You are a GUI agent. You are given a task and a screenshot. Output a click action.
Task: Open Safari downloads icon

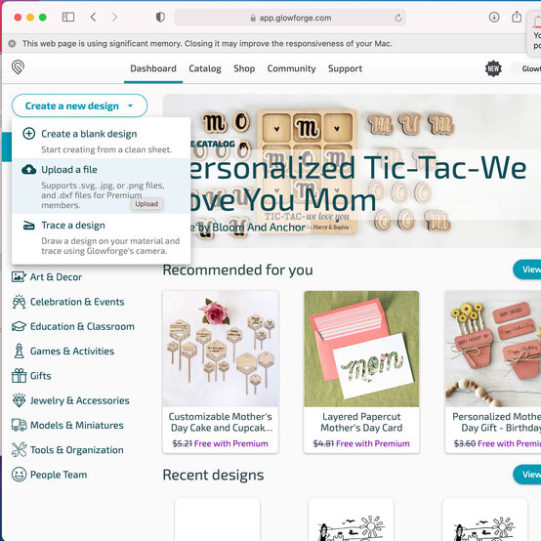click(494, 17)
